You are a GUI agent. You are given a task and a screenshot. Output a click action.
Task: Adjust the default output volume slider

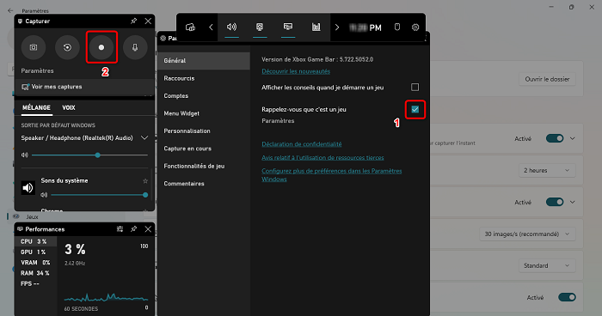pos(89,155)
